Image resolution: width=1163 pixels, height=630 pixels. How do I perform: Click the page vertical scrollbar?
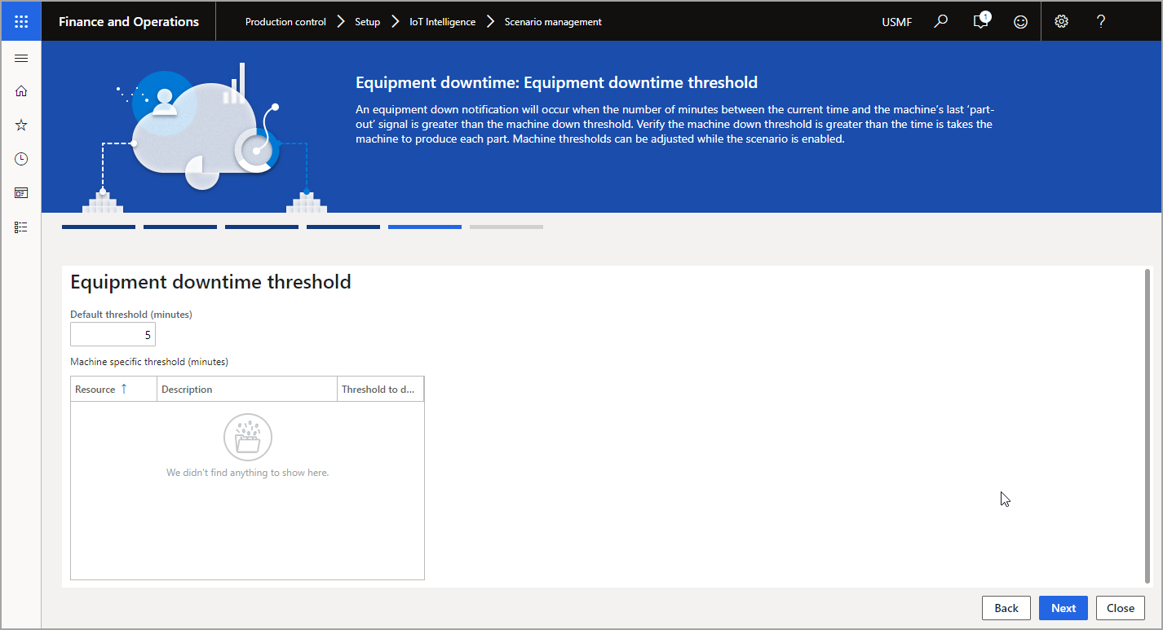click(1148, 425)
